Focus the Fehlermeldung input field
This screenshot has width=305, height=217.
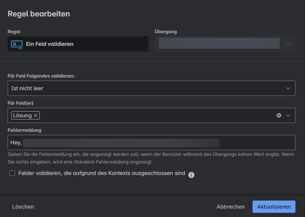(x=151, y=143)
